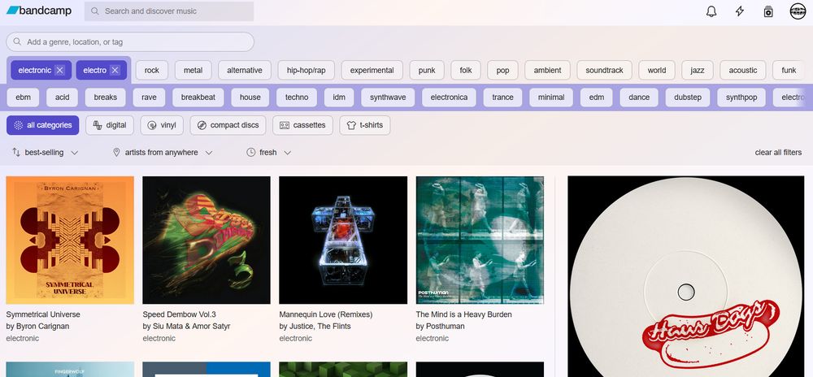The width and height of the screenshot is (813, 377).
Task: Filter by t-shirts category
Action: [365, 125]
